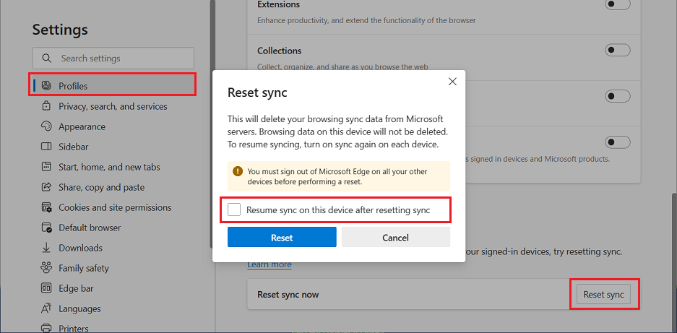677x333 pixels.
Task: Open Start, home, and new tabs settings
Action: tap(109, 167)
